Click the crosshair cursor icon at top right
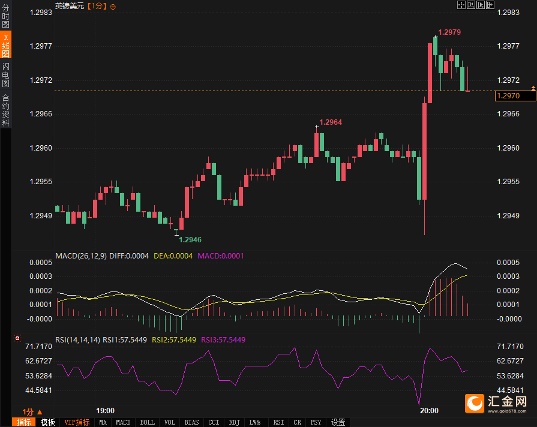Screen dimensions: 537x427 461,5
